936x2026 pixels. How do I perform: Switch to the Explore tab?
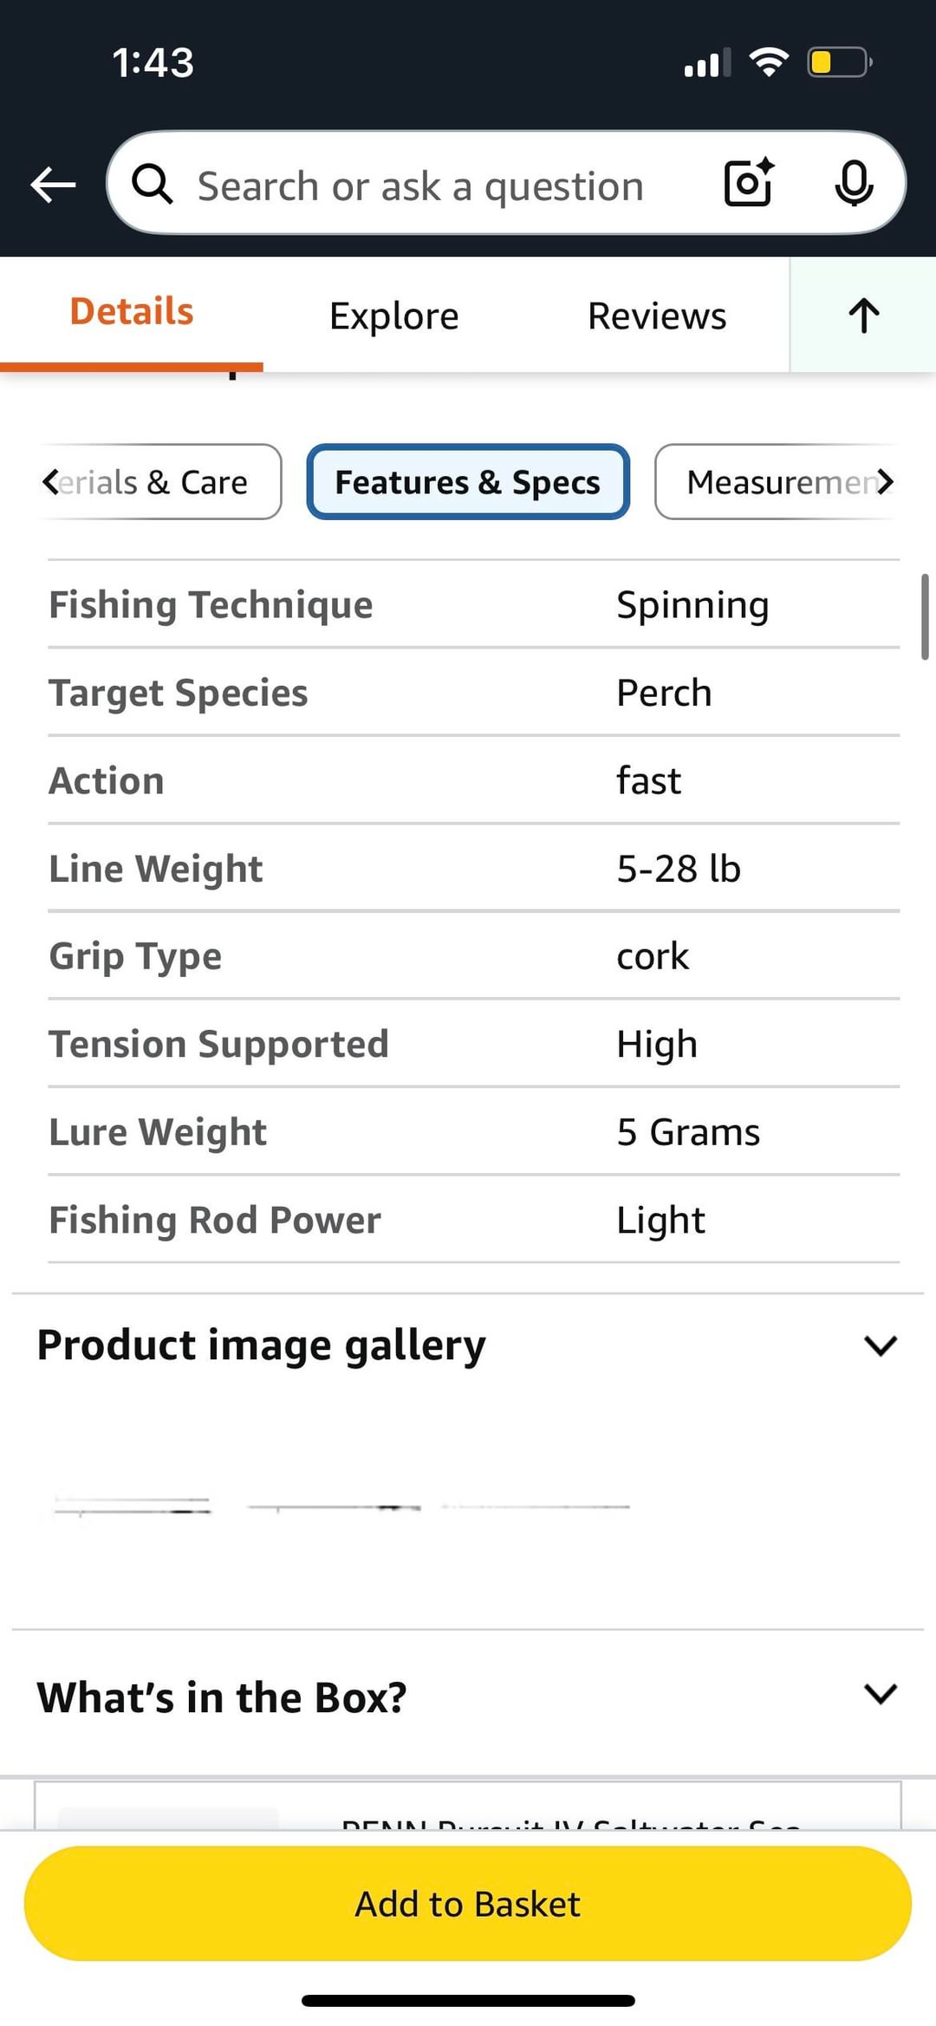pos(393,316)
